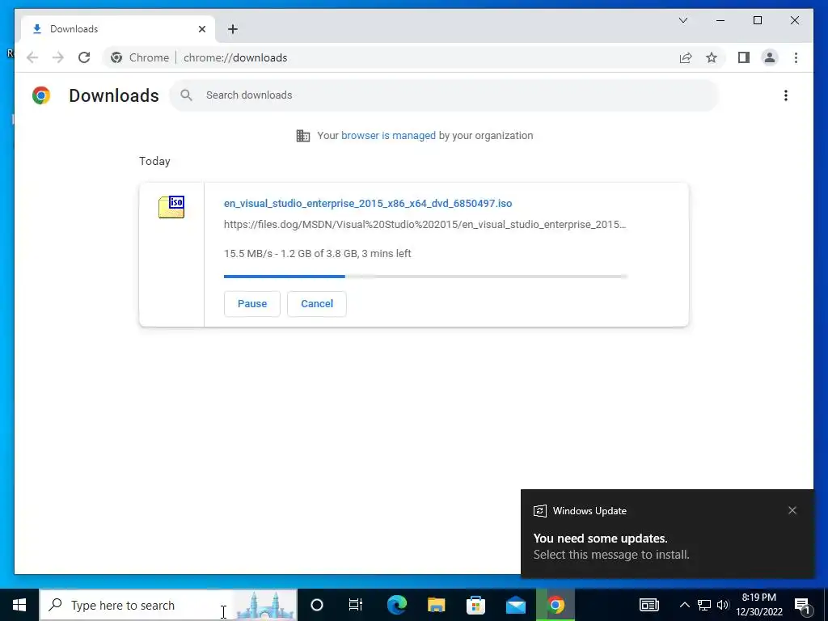Click the '15.5 MB/s - 1.2 GB of 3.8 GB' status
This screenshot has height=621, width=828.
[317, 253]
